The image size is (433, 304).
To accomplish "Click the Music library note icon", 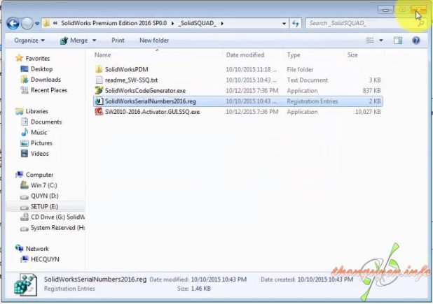I will coord(25,132).
